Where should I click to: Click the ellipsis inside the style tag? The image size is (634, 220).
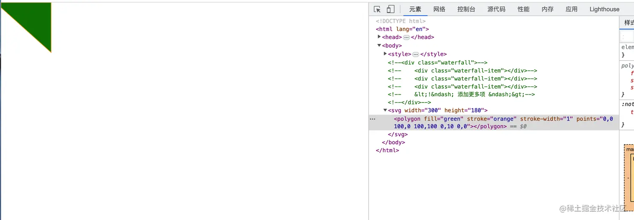[416, 54]
